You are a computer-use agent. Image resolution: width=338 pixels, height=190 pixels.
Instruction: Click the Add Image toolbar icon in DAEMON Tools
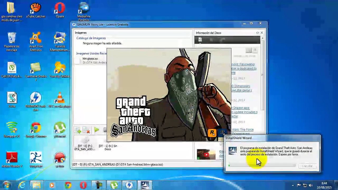(x=78, y=130)
